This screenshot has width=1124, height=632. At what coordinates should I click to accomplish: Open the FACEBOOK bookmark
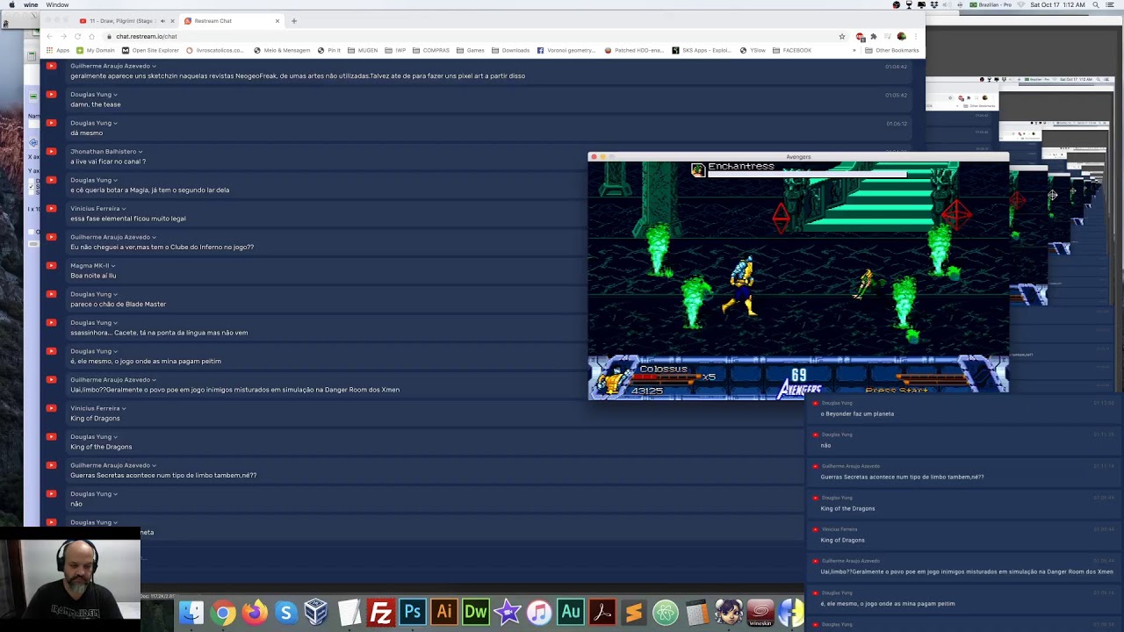click(x=791, y=50)
